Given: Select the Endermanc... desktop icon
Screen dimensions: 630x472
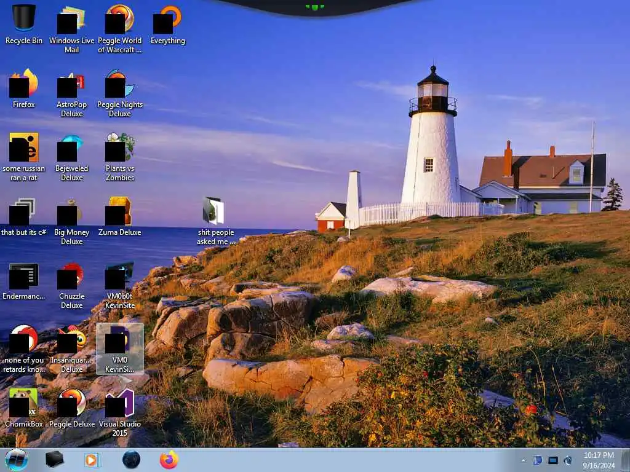Looking at the screenshot, I should 24,281.
